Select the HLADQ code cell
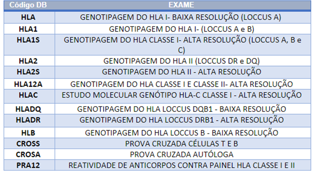Screen dimensions: 318x171 (28, 109)
